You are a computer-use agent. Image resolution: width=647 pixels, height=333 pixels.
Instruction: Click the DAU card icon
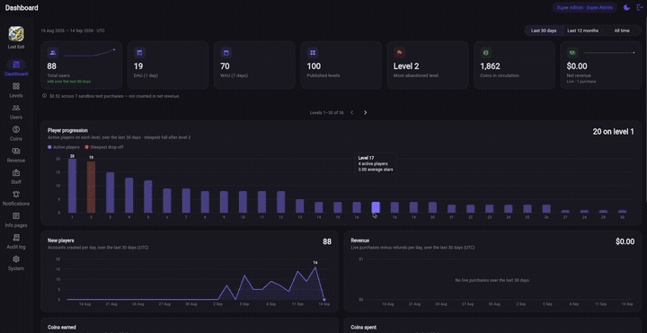point(139,53)
